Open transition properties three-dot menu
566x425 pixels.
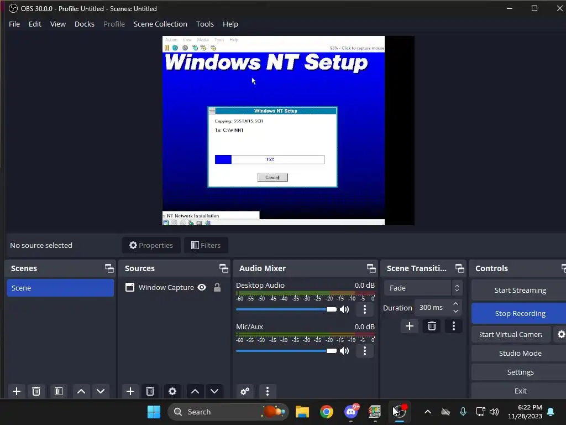pyautogui.click(x=454, y=326)
